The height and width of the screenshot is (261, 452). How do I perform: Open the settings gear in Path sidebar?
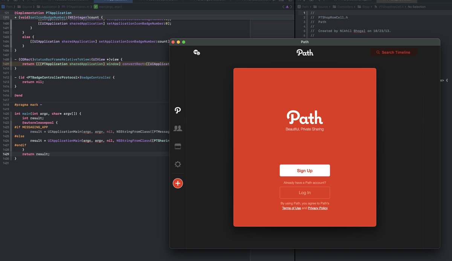pos(178,164)
